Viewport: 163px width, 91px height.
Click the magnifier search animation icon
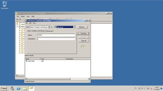pyautogui.click(x=83, y=46)
